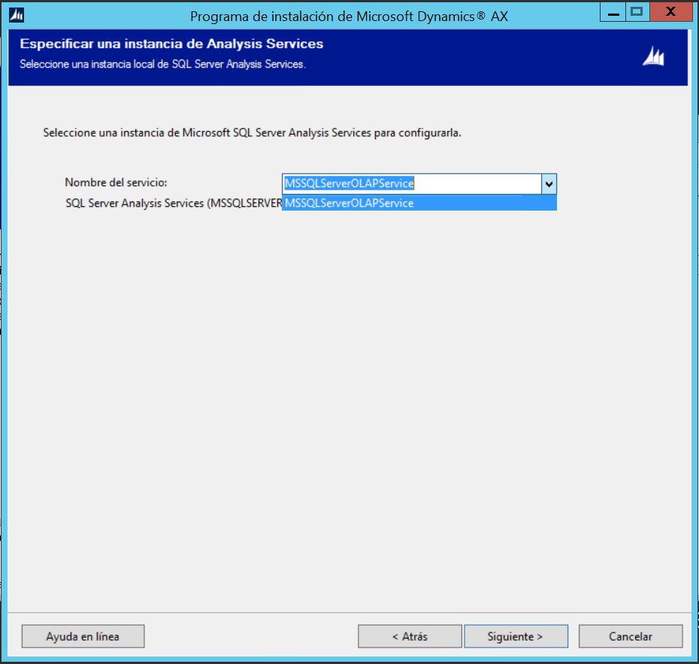Cancel the installation with Cancelar
Screen dimensions: 699x664
[x=631, y=636]
